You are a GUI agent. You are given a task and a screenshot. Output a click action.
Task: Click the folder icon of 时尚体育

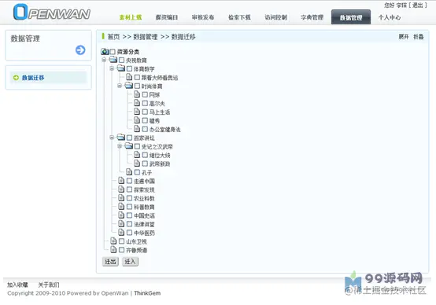click(129, 86)
